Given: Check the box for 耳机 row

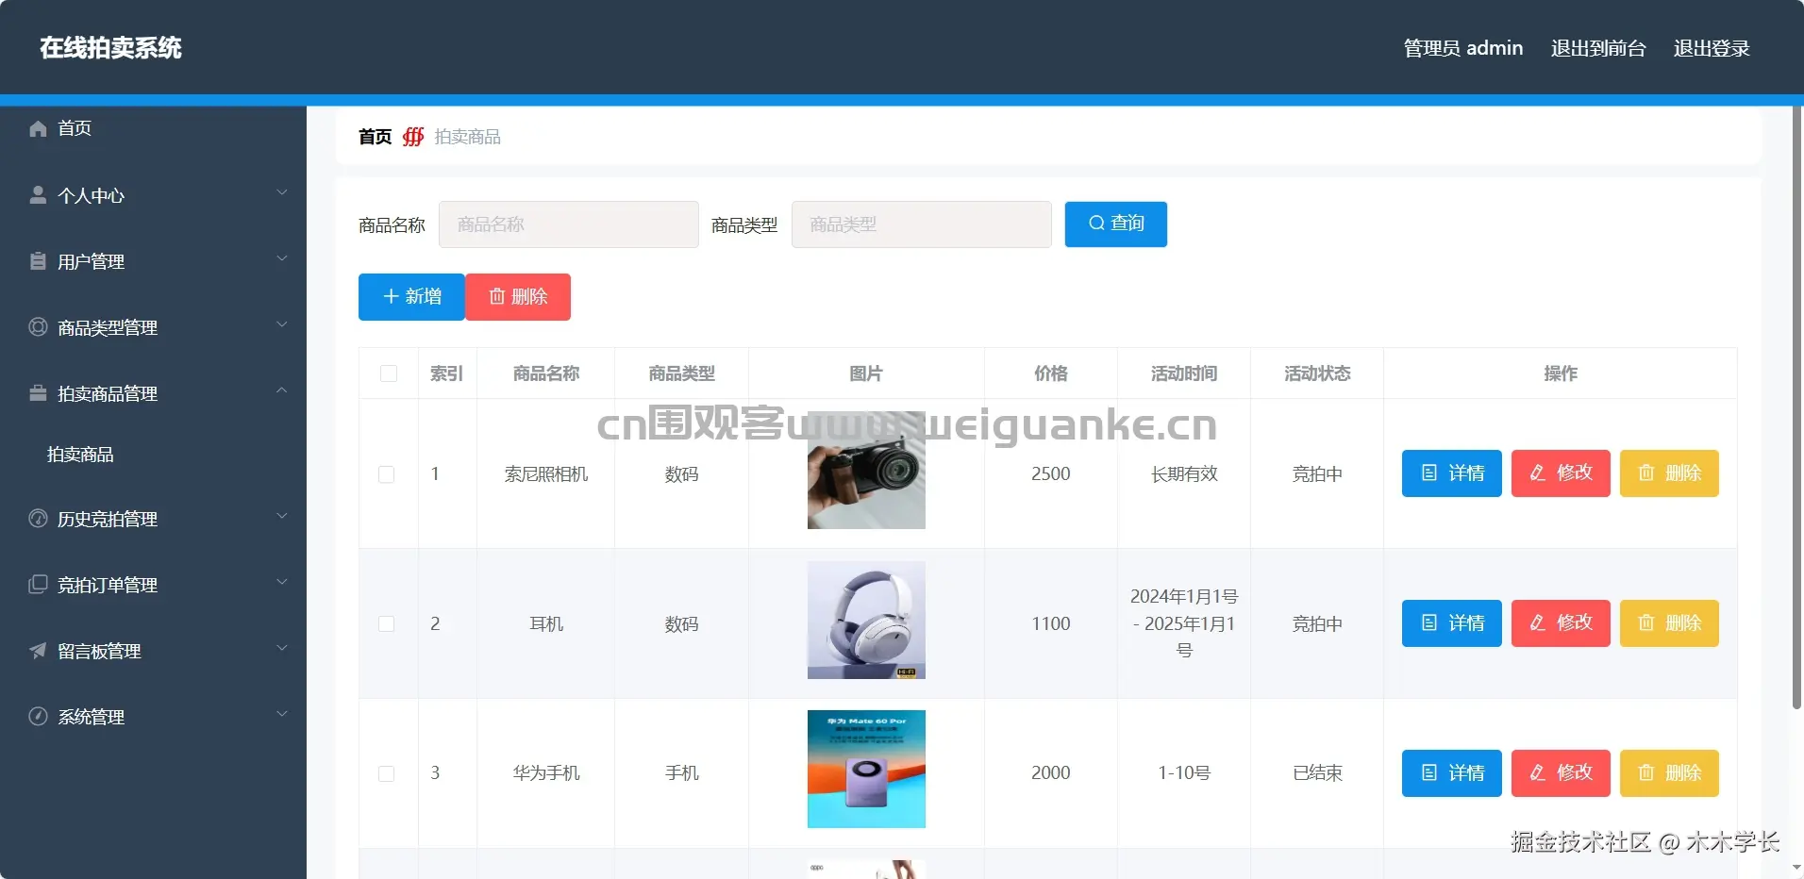Looking at the screenshot, I should (x=387, y=624).
